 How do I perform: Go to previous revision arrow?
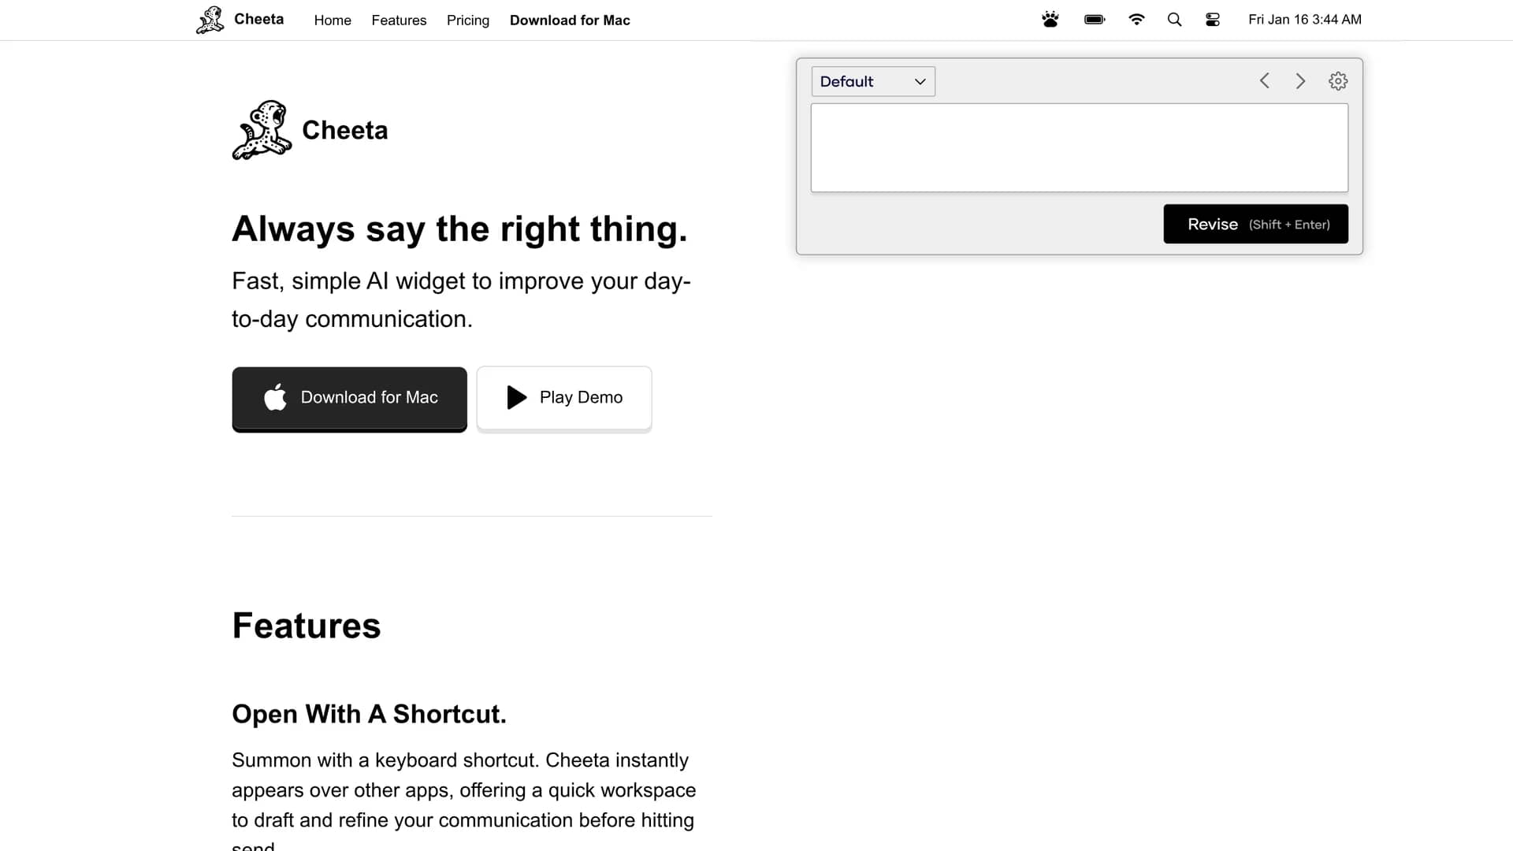(1264, 81)
